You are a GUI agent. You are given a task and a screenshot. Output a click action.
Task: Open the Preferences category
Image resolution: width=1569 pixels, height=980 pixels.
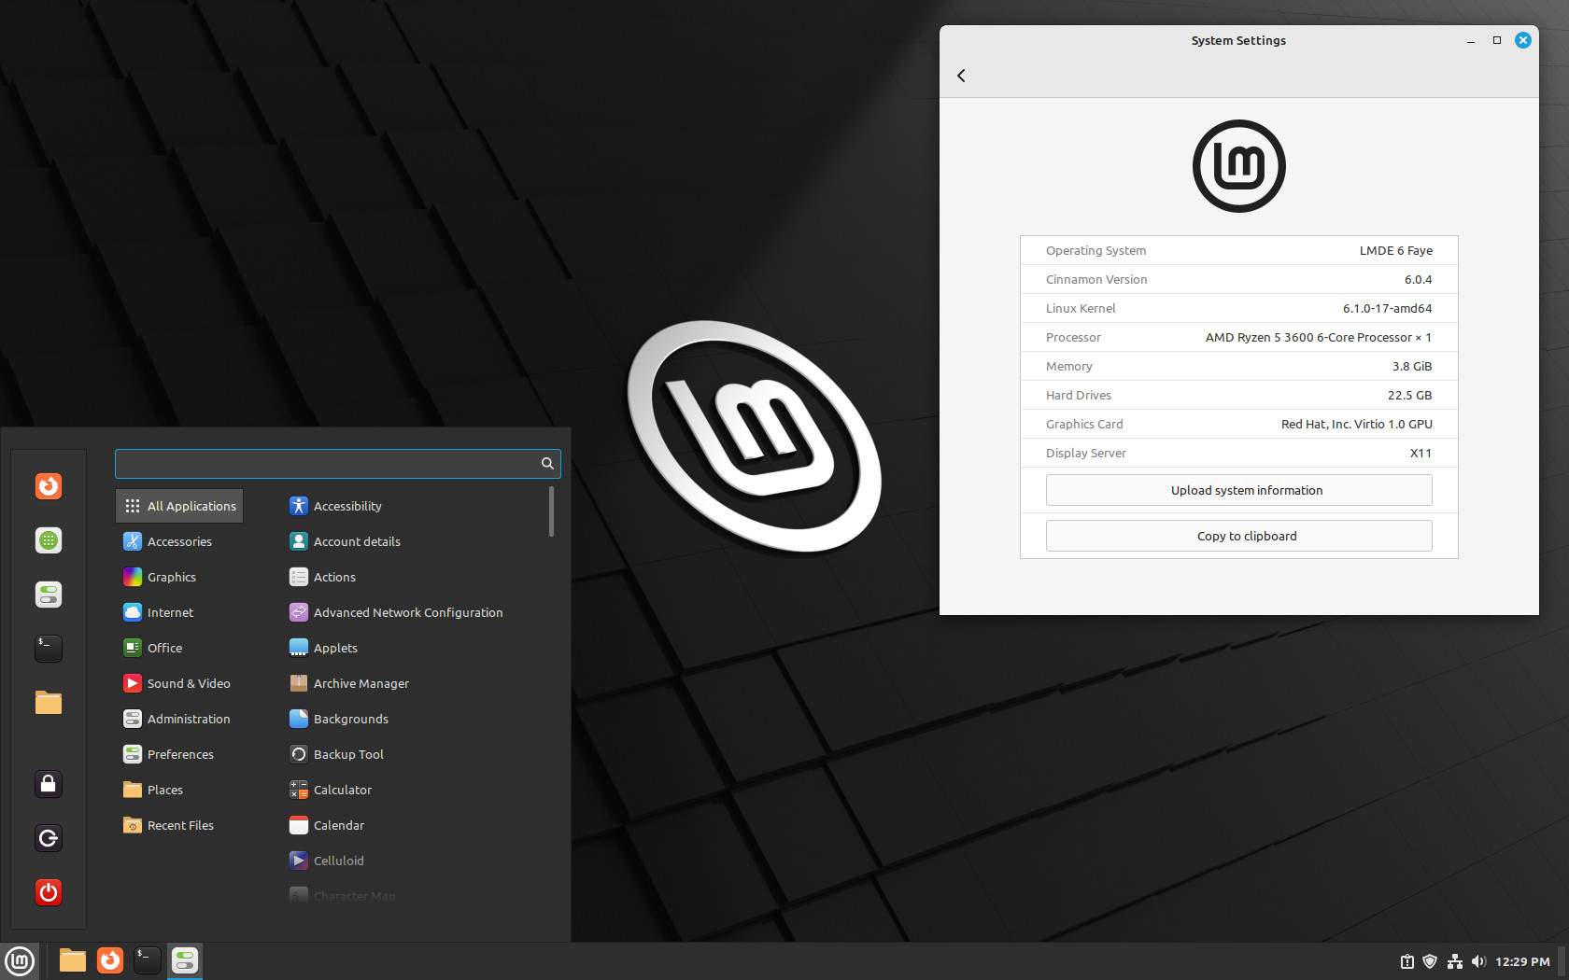coord(179,754)
